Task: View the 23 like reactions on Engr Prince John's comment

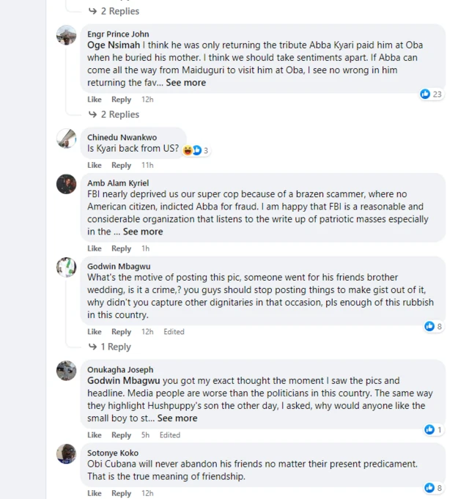Action: coord(431,94)
